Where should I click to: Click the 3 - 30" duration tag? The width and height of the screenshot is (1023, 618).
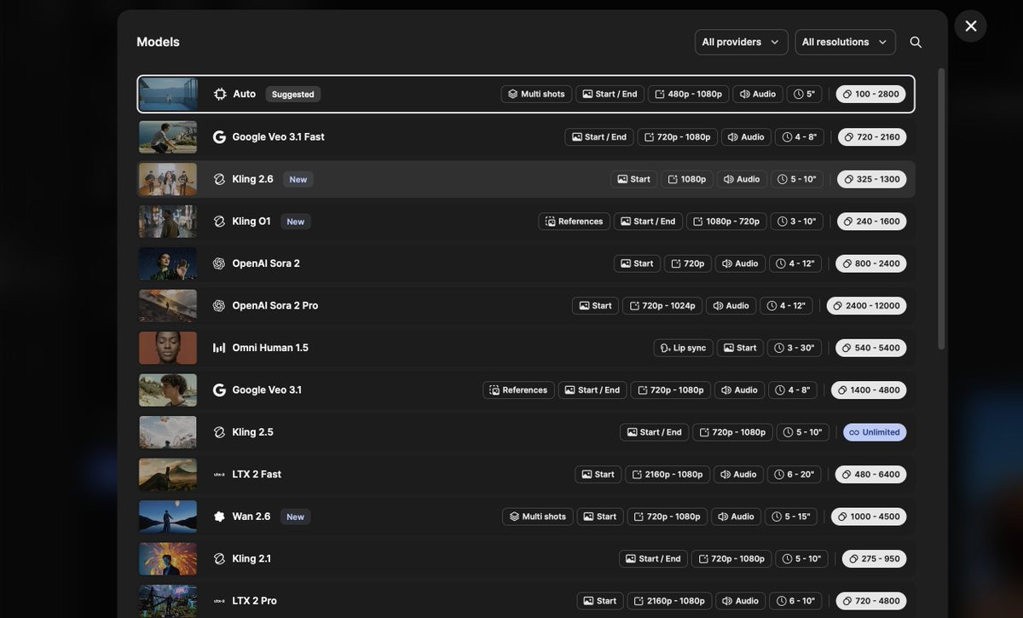(x=795, y=348)
